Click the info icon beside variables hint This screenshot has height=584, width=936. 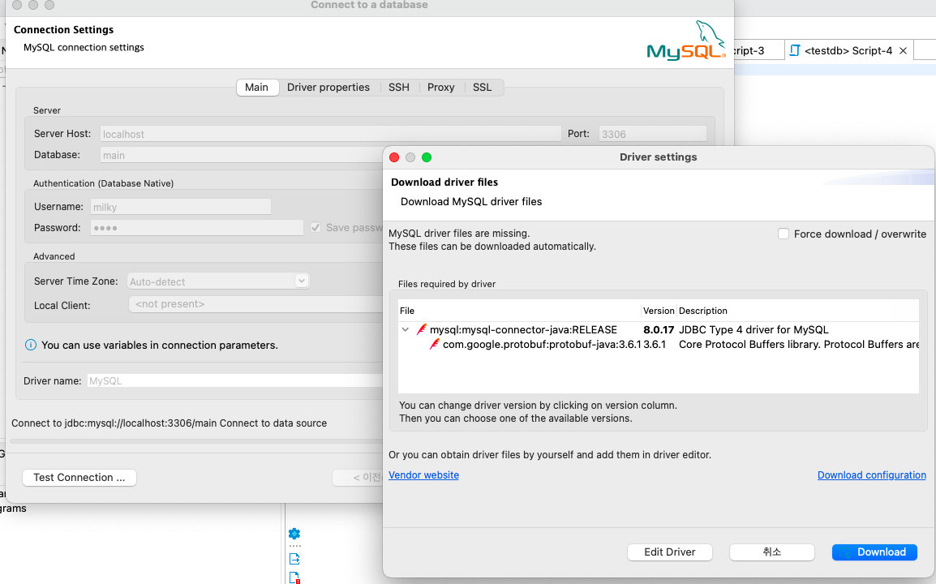pos(31,346)
